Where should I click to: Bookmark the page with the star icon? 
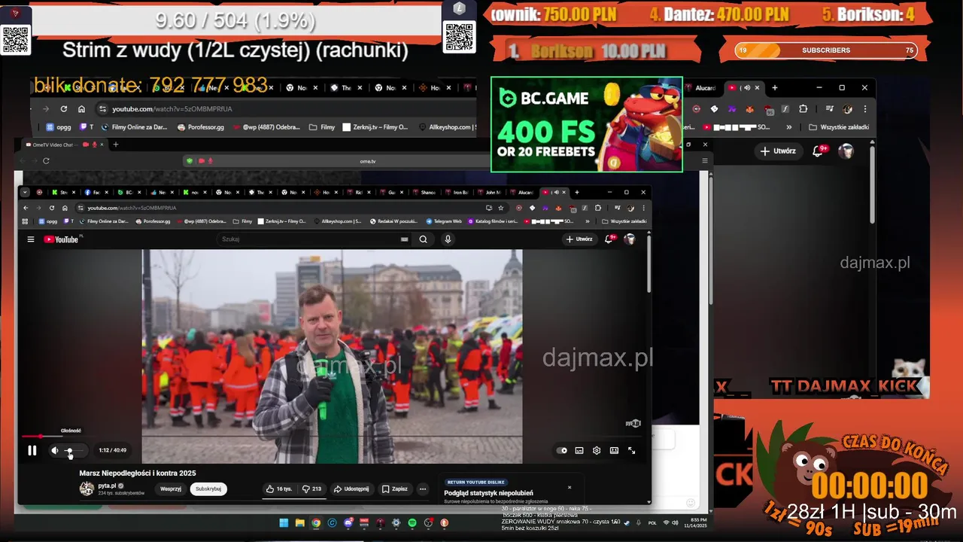(500, 208)
